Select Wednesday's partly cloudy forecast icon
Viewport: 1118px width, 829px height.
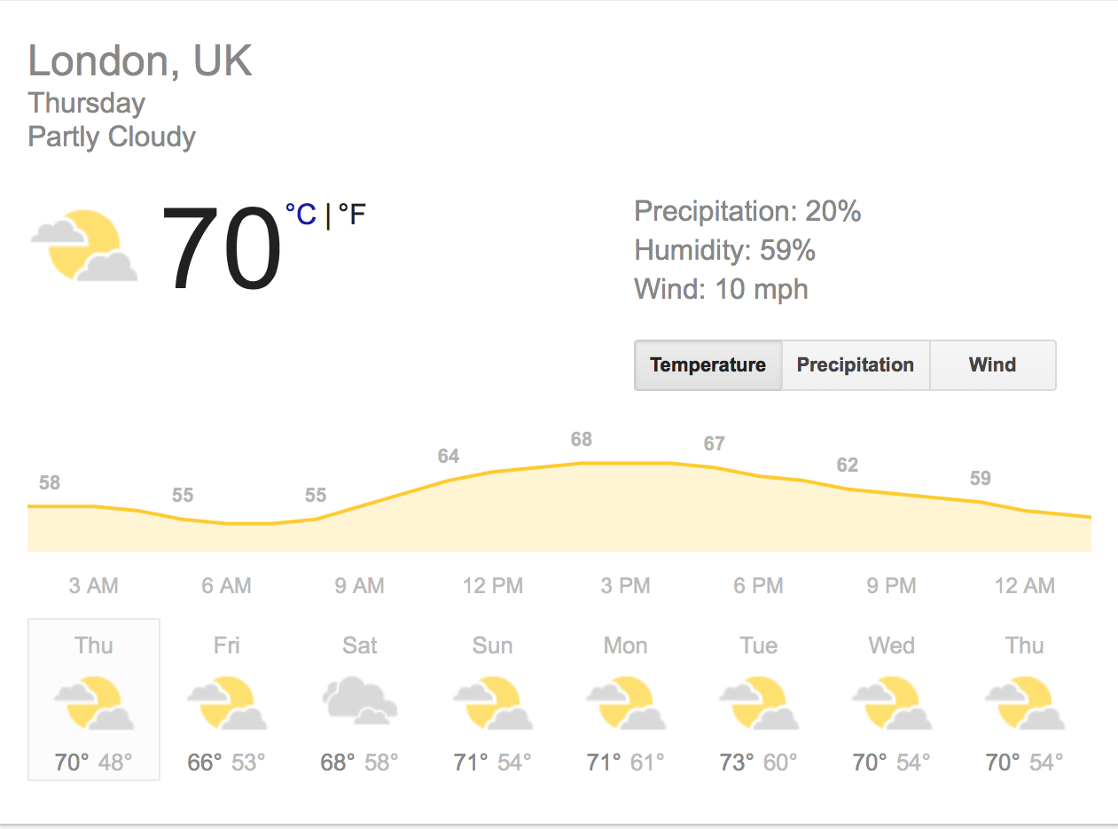(892, 702)
